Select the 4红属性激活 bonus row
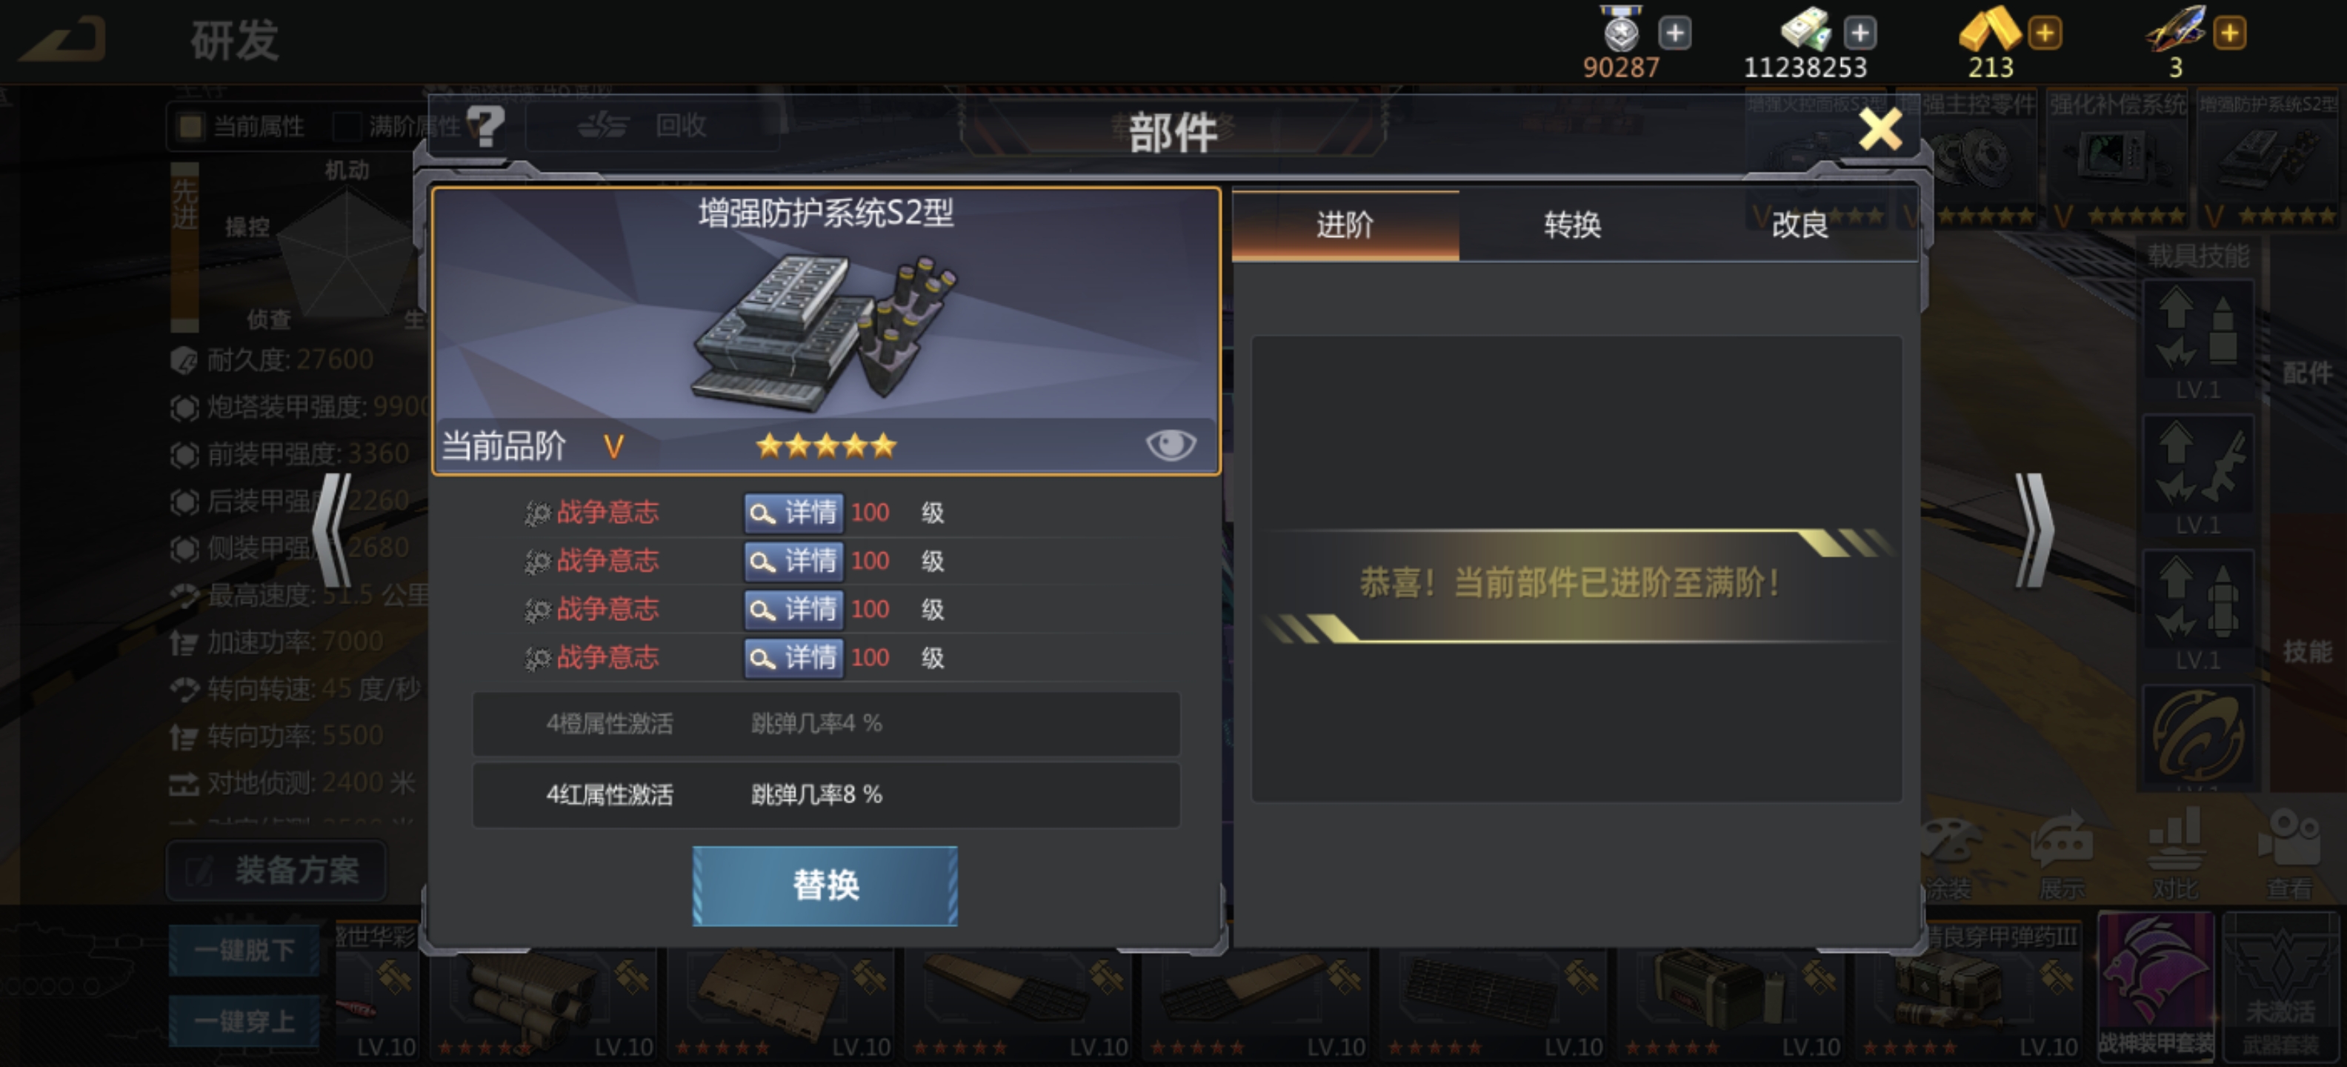This screenshot has width=2347, height=1067. point(826,794)
